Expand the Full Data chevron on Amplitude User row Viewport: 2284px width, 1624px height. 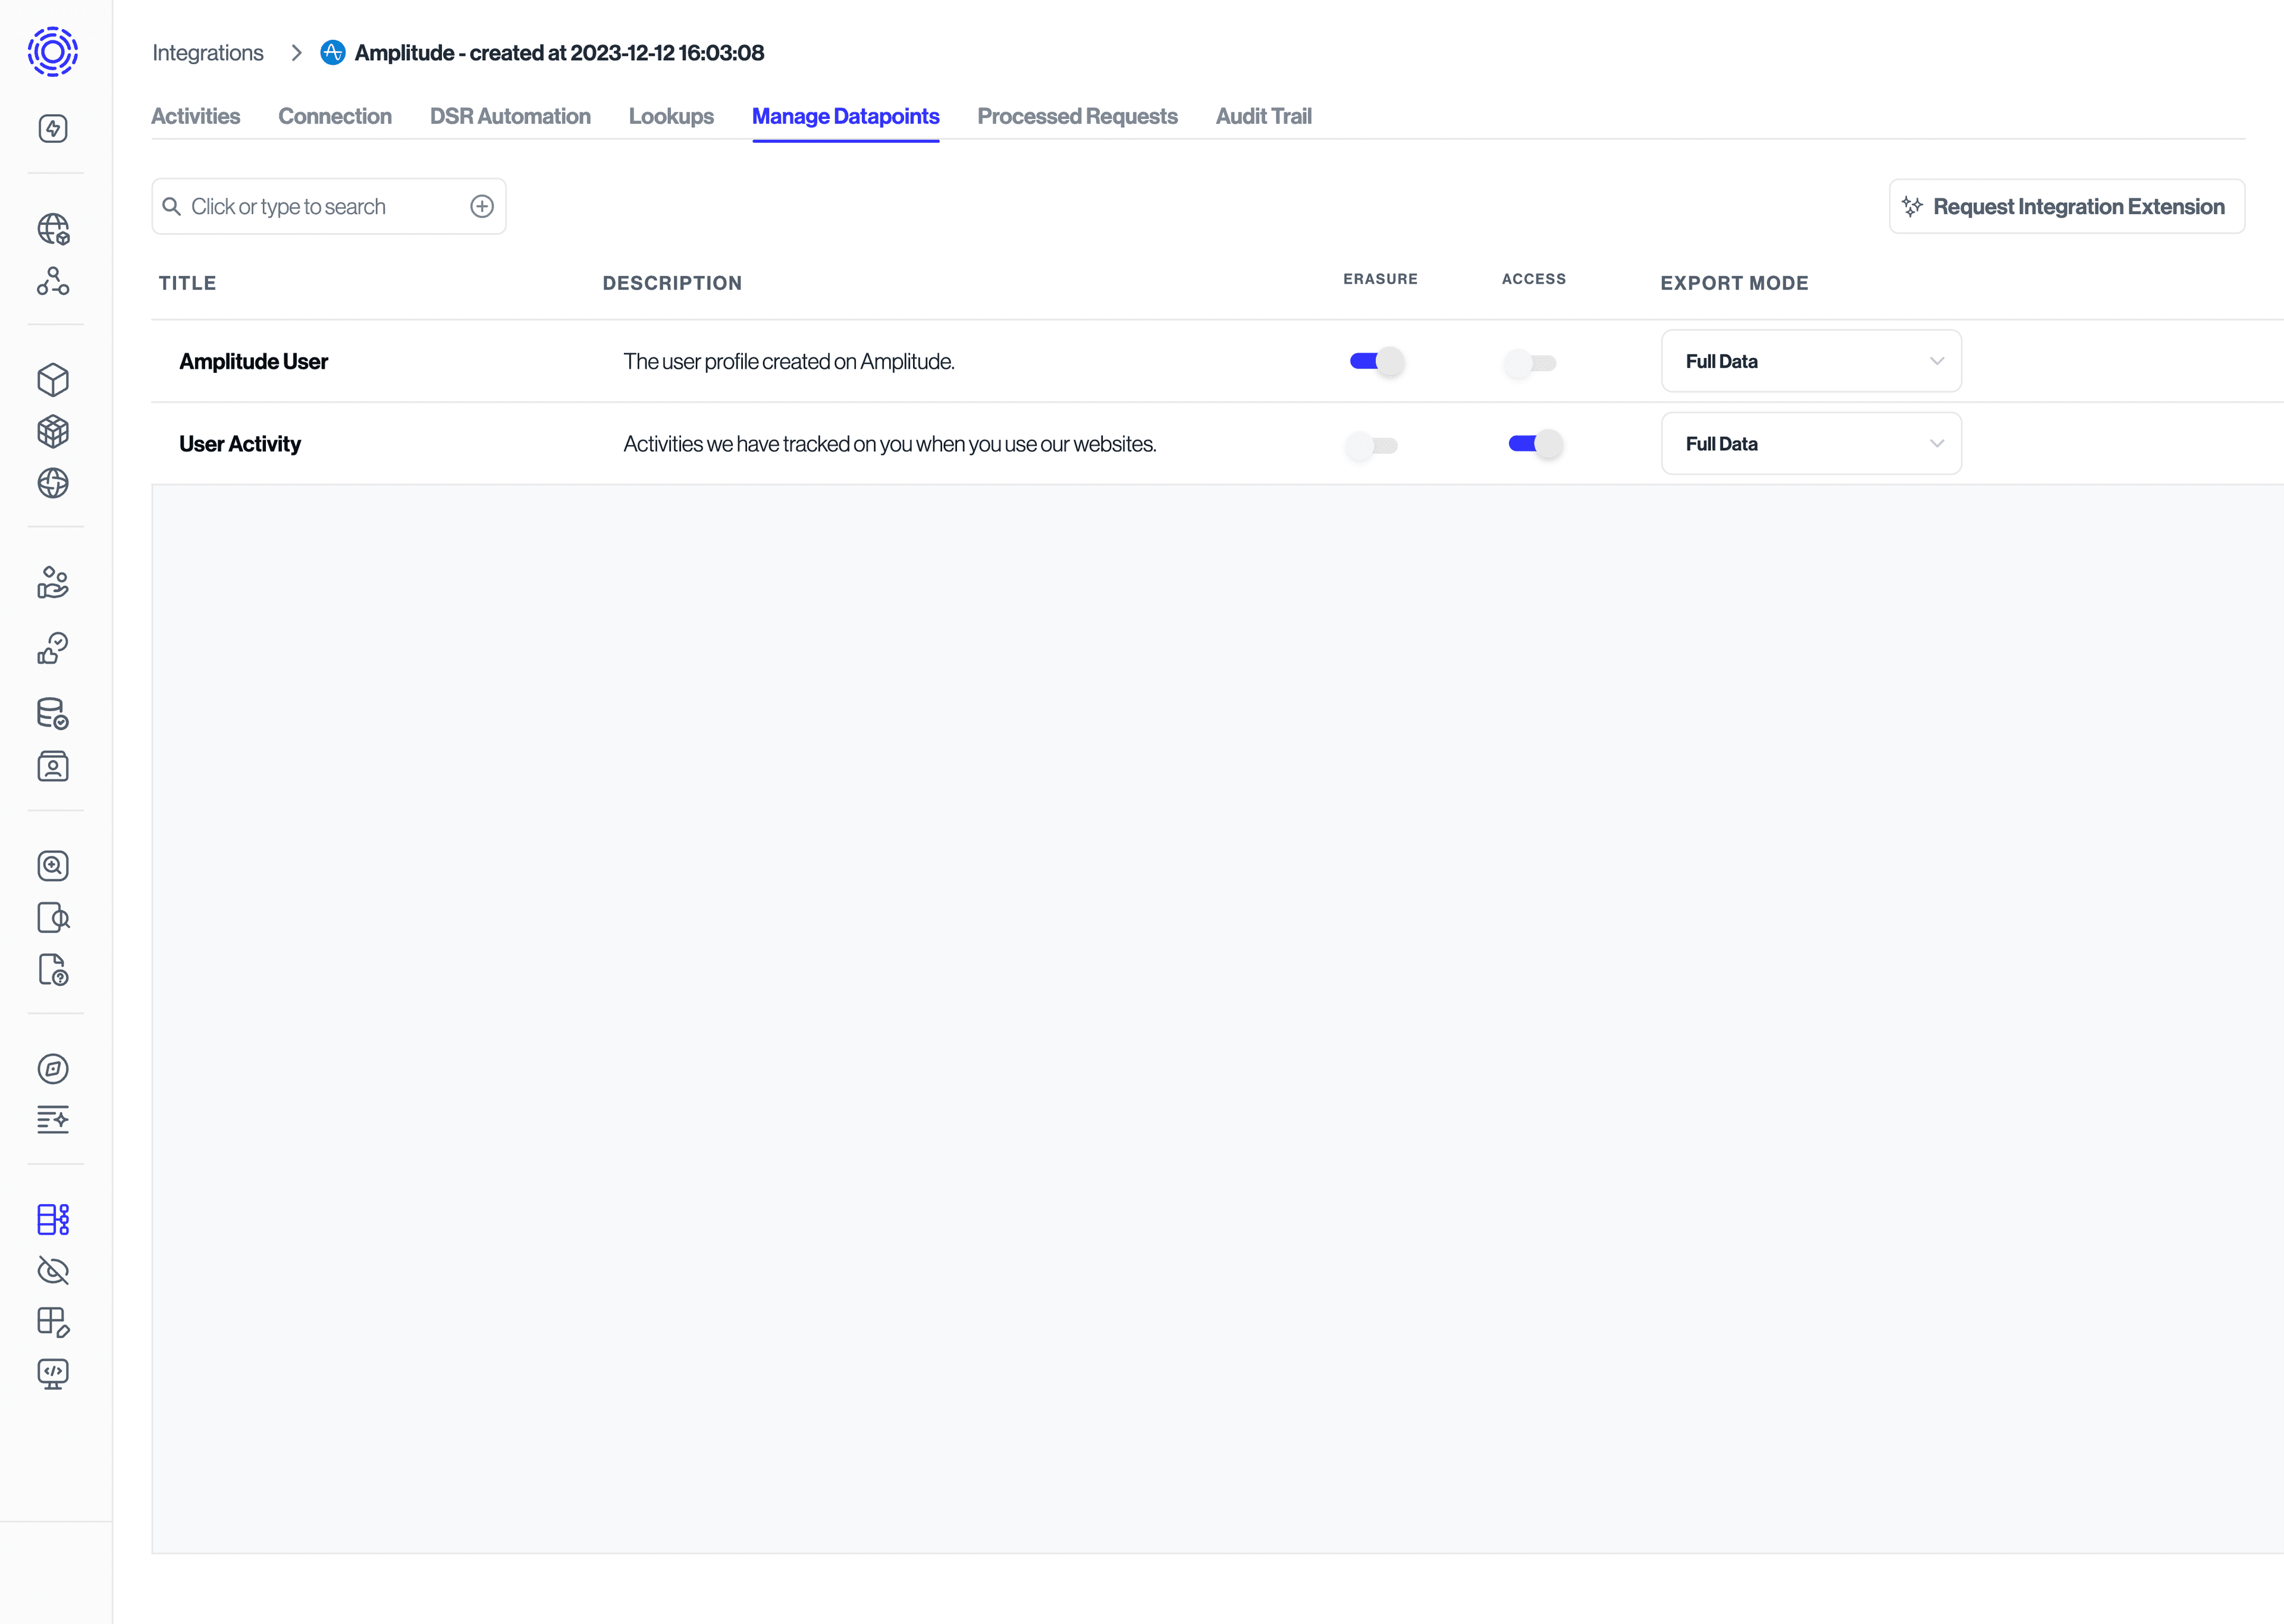[x=1937, y=361]
